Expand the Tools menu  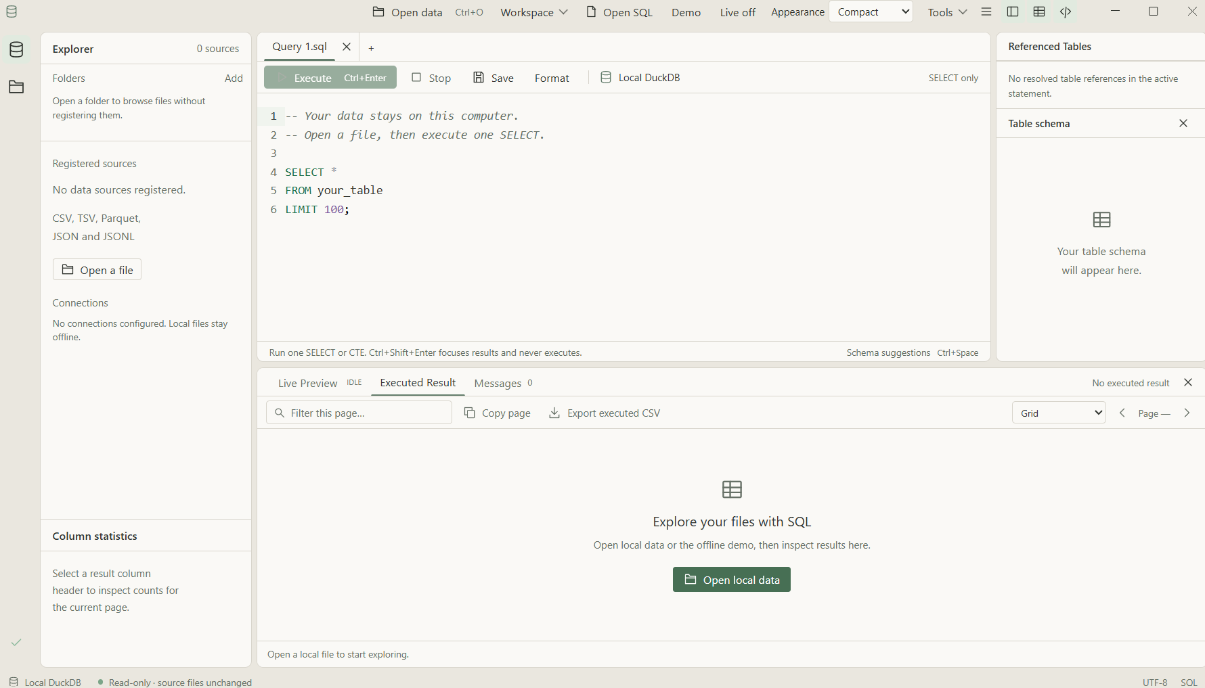point(947,12)
